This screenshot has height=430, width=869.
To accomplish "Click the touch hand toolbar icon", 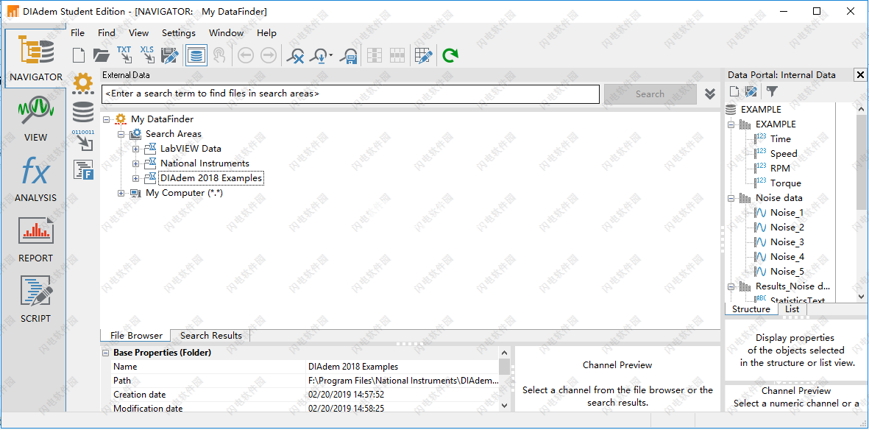I will click(220, 55).
